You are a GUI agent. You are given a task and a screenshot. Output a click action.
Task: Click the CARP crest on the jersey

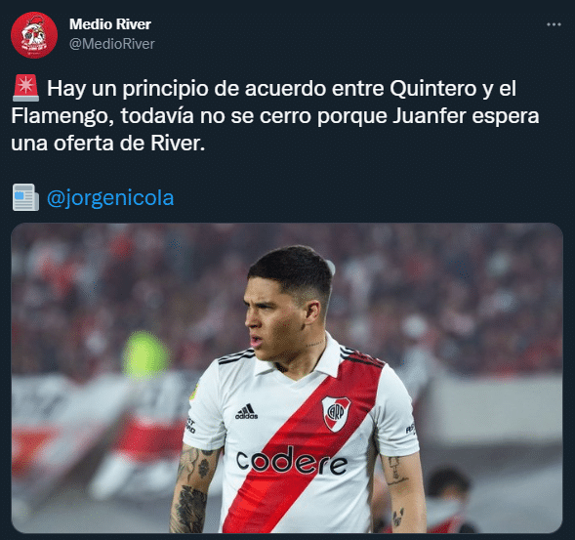tap(336, 413)
